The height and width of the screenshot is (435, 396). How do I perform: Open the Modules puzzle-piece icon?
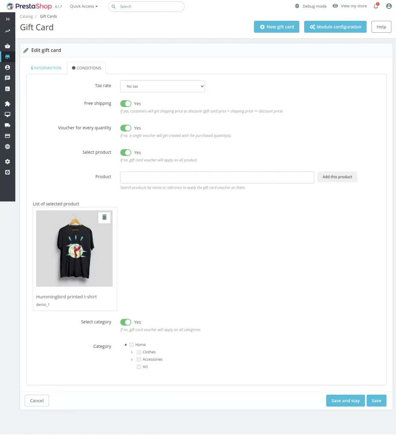tap(8, 104)
